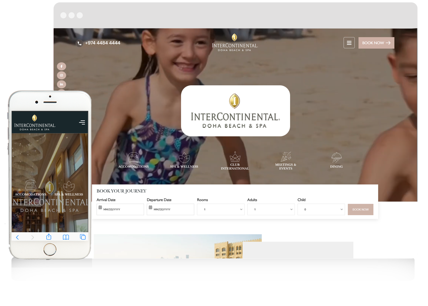
Task: Click the Arrival Date field
Action: point(120,209)
